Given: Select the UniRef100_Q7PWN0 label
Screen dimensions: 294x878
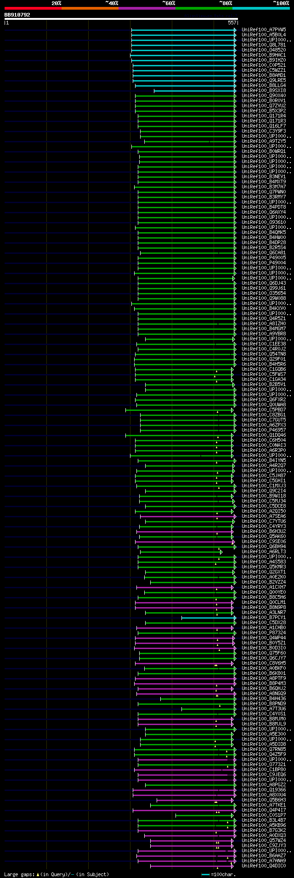Looking at the screenshot, I should click(264, 192).
